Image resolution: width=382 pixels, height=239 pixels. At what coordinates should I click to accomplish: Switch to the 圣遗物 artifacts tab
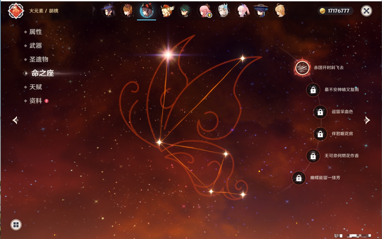pyautogui.click(x=39, y=59)
